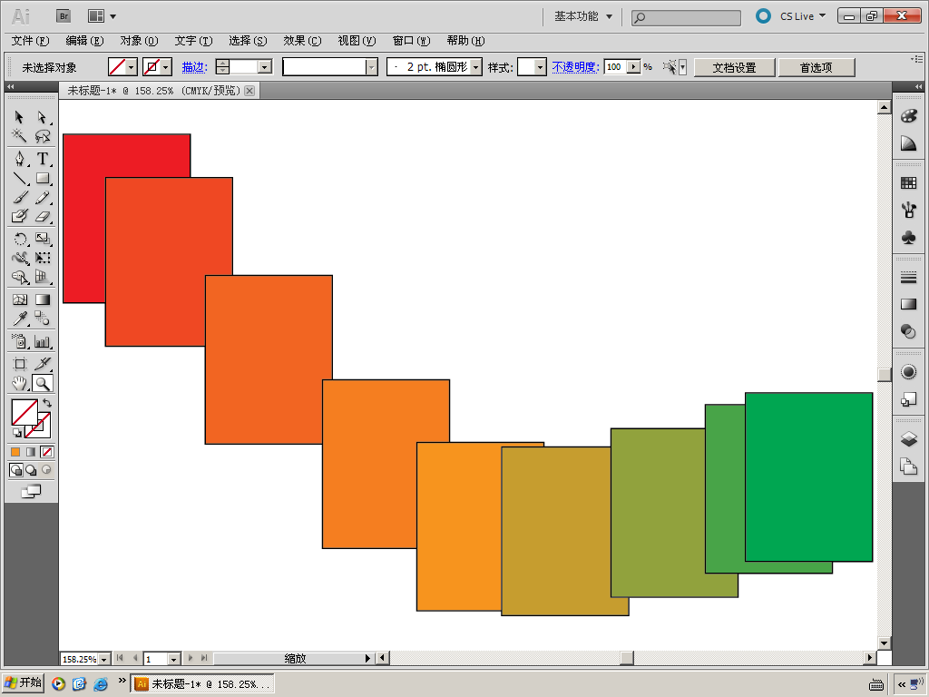Screen dimensions: 929x697
Task: Open the stroke color dropdown
Action: (166, 67)
